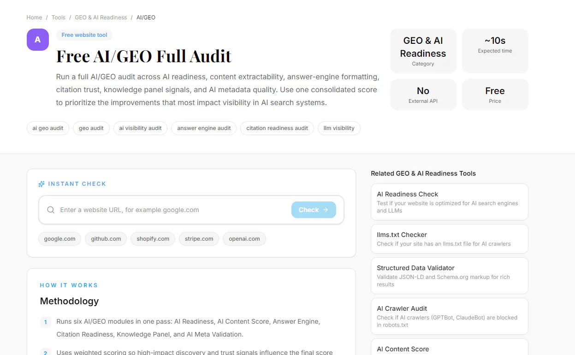Click the purple 'A' tool logo icon

[38, 40]
